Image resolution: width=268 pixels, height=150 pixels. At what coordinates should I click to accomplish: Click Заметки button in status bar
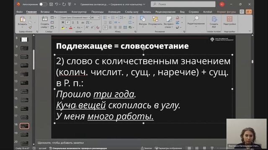(146, 148)
